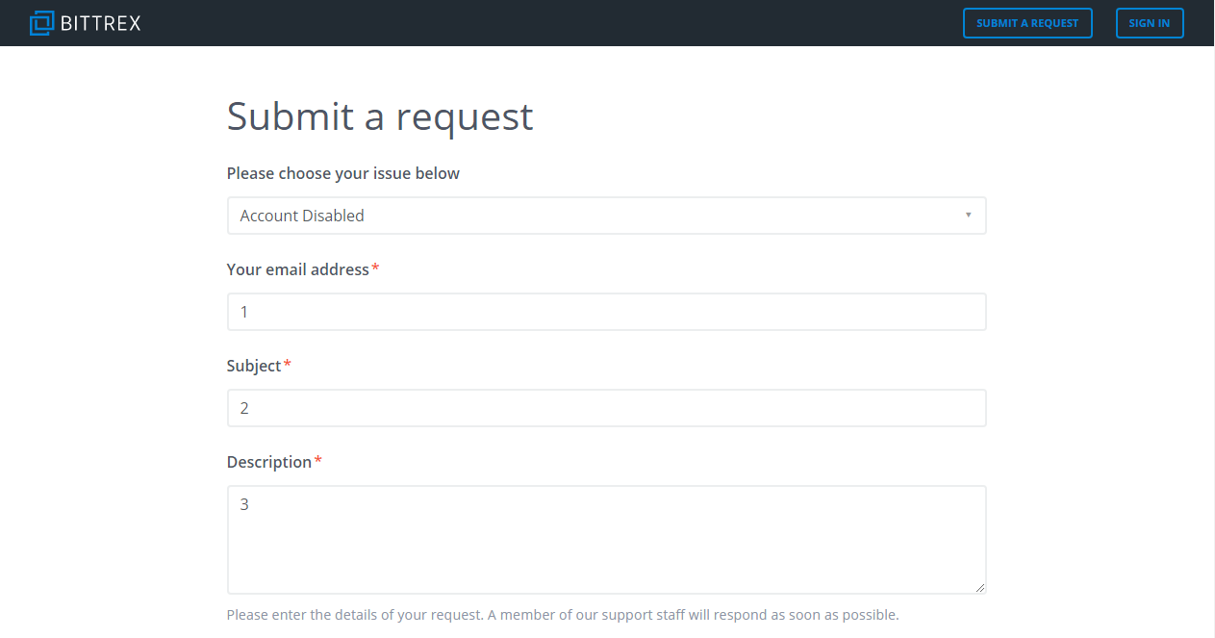This screenshot has width=1215, height=638.
Task: Focus the email address input field
Action: (606, 312)
